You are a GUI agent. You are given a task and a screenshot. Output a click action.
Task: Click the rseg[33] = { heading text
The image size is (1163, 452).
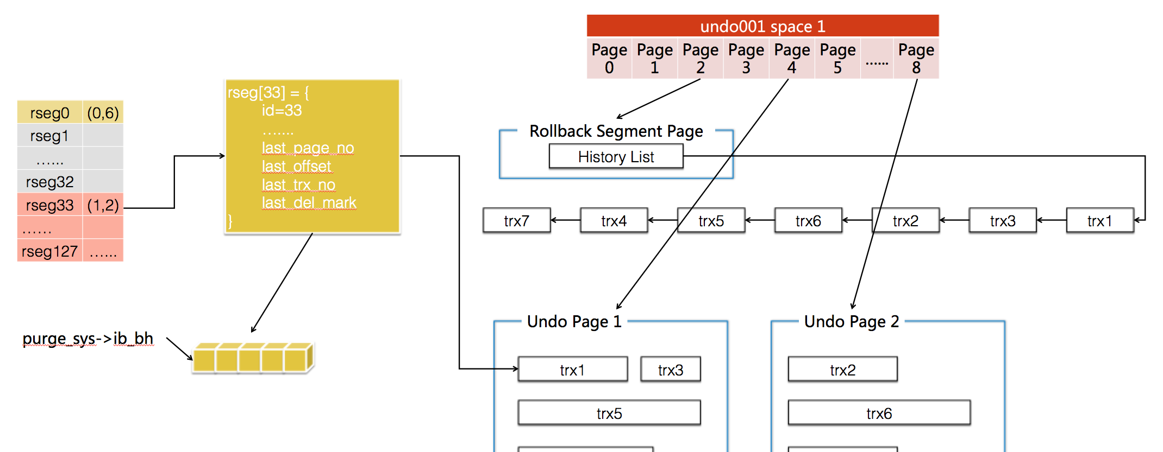pyautogui.click(x=268, y=93)
